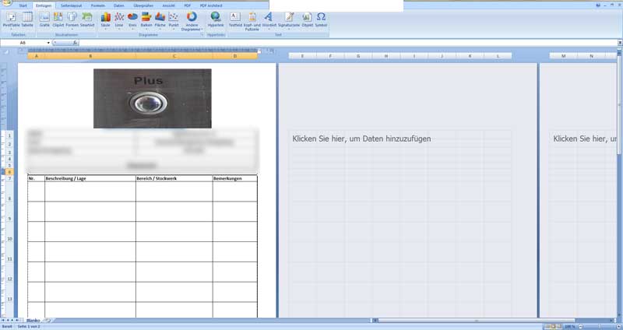Switch to the Überprüfen tab

click(x=144, y=5)
